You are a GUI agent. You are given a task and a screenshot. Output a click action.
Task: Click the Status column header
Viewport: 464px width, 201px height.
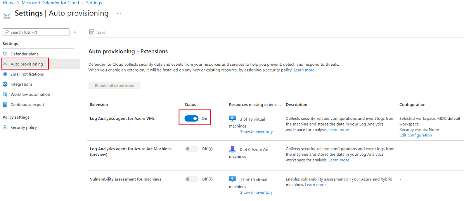(x=190, y=105)
